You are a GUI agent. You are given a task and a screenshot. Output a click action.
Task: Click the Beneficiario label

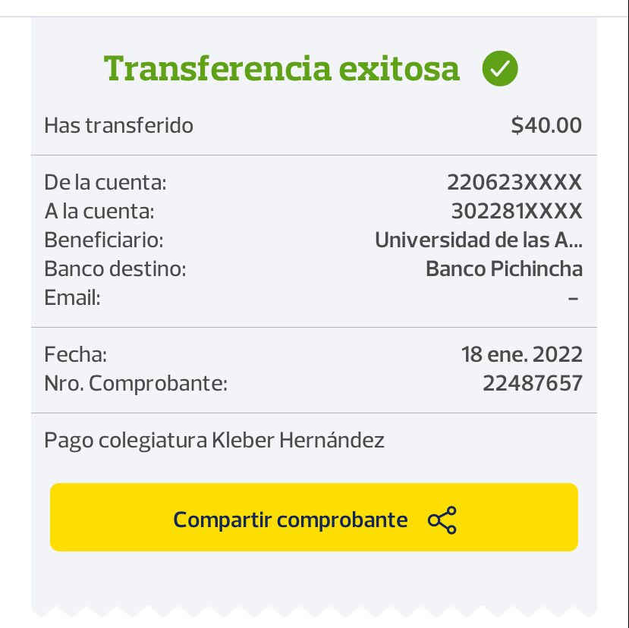point(103,240)
